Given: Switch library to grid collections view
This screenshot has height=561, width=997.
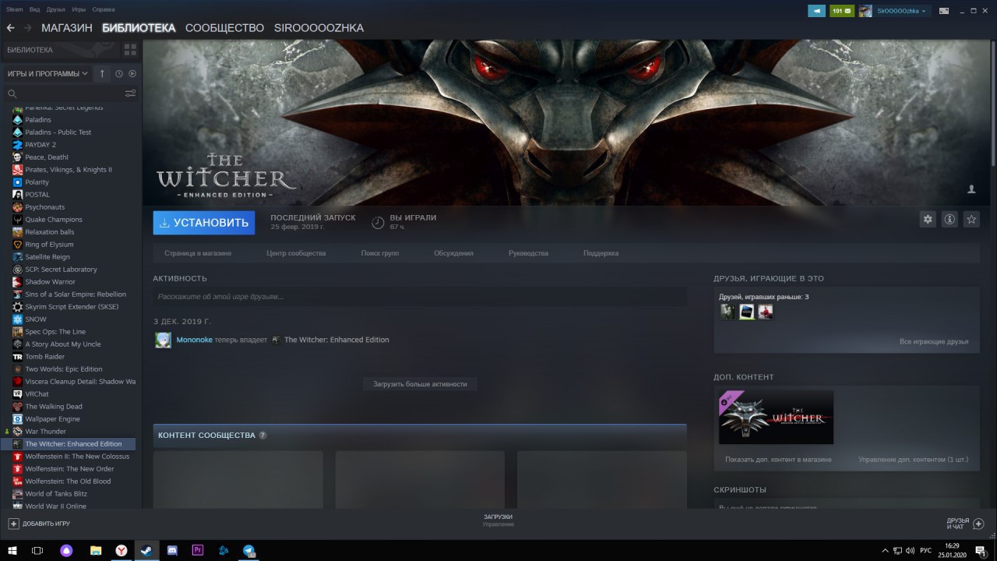Looking at the screenshot, I should (x=130, y=50).
